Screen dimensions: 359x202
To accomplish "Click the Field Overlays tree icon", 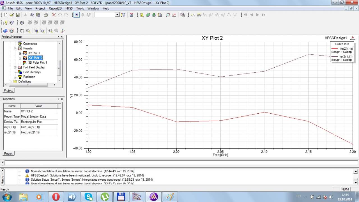I will [x=20, y=72].
